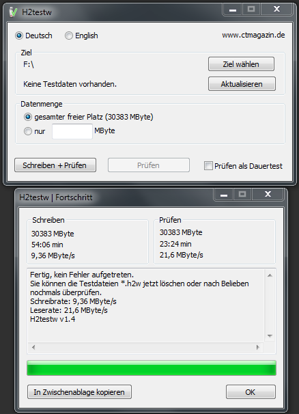Image resolution: width=299 pixels, height=414 pixels.
Task: Click the disabled 'Prüfen' button
Action: [149, 165]
